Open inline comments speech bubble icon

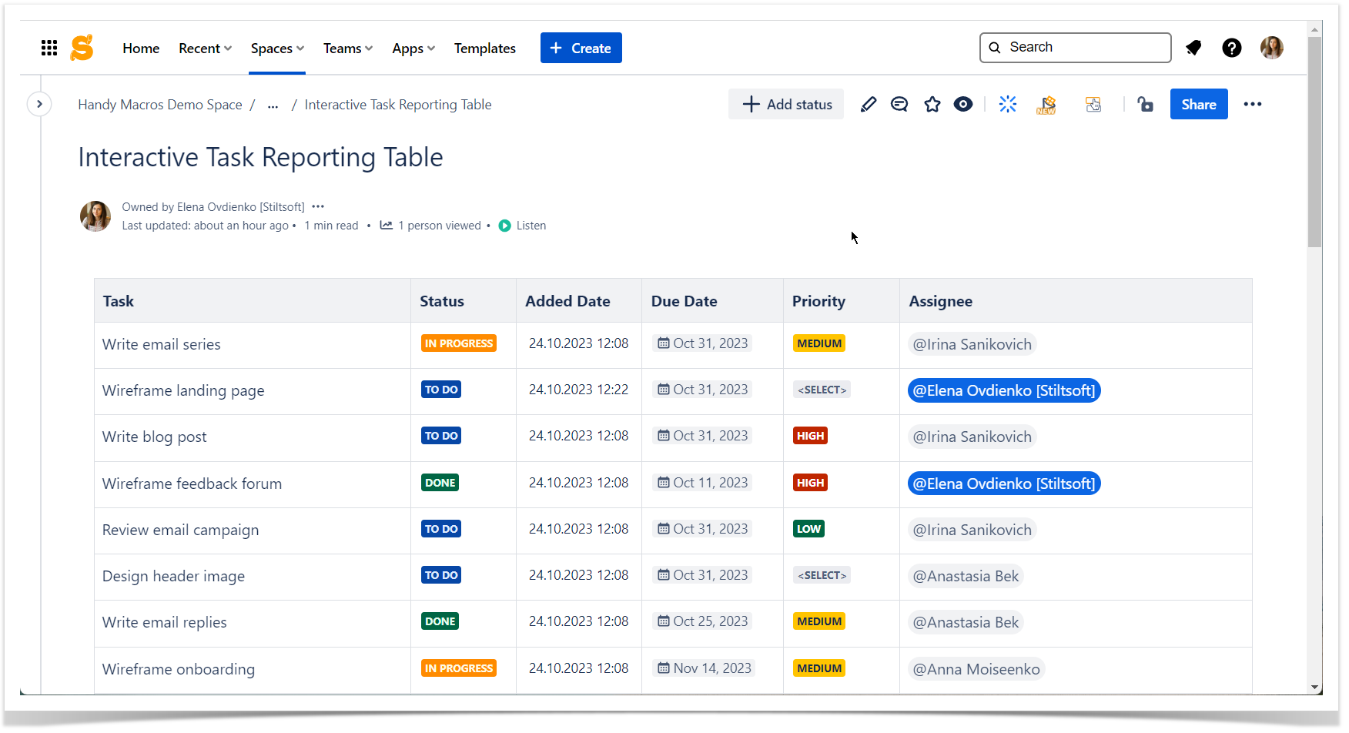pos(899,105)
